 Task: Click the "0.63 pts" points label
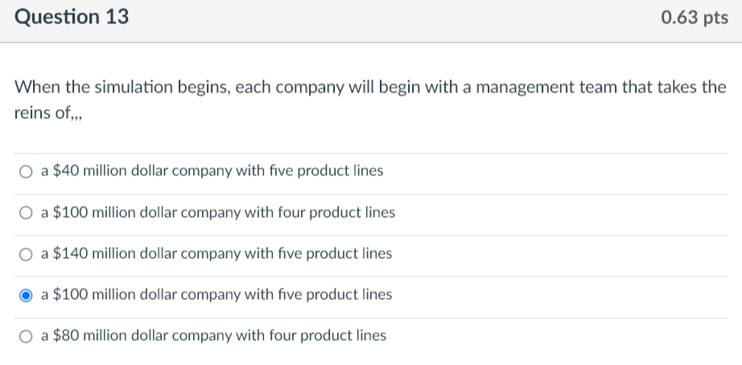[693, 18]
